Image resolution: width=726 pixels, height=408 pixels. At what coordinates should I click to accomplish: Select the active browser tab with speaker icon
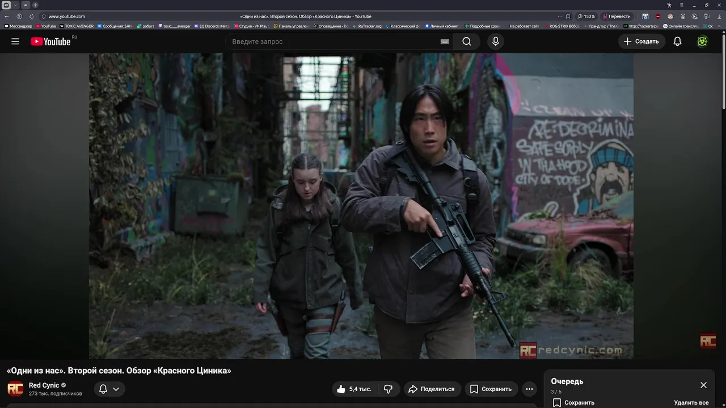[6, 5]
